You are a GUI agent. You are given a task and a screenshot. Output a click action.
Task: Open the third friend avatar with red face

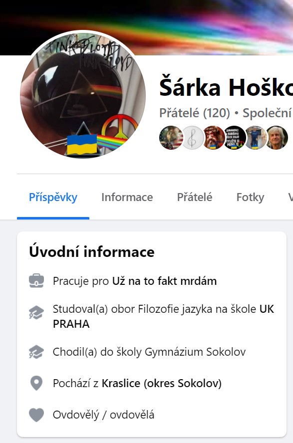coord(214,138)
